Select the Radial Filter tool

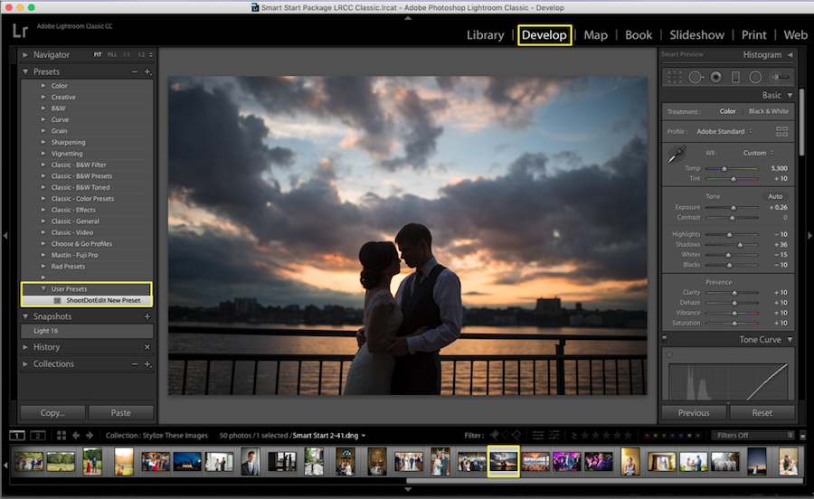pyautogui.click(x=755, y=77)
